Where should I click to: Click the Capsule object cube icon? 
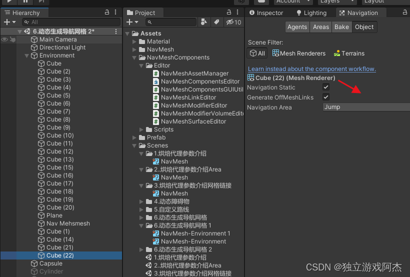pos(34,263)
